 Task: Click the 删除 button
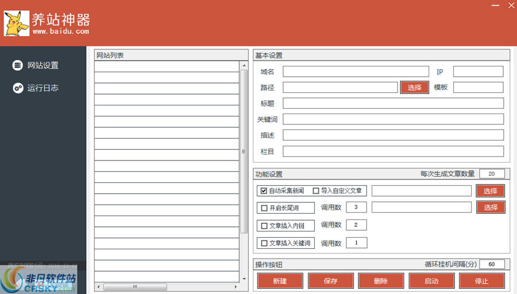[381, 281]
